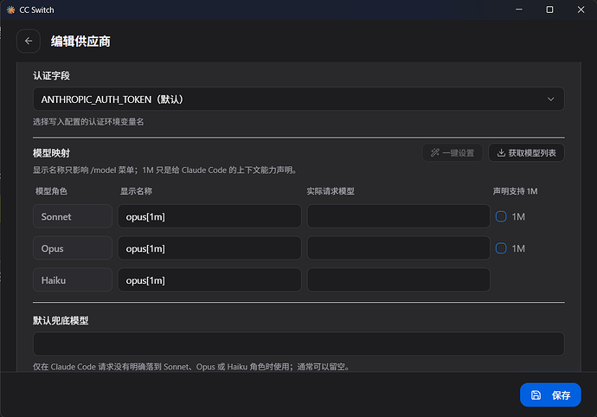Click the Sonnet model role label

73,216
